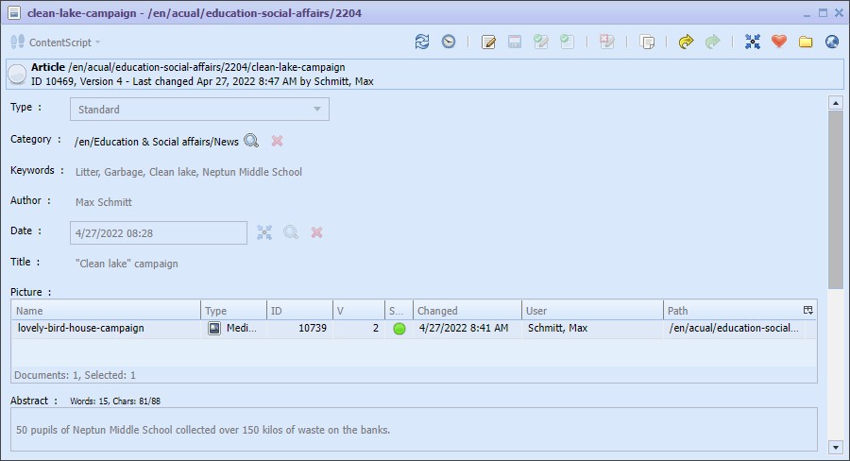The height and width of the screenshot is (461, 850).
Task: Remove Category with red X icon
Action: [277, 141]
